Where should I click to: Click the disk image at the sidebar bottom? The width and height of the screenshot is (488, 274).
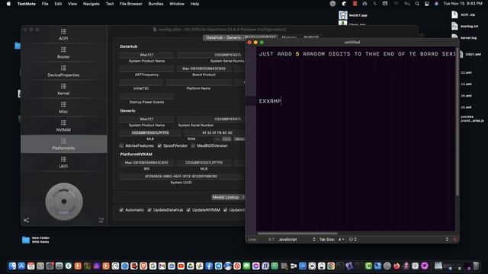pos(64,201)
